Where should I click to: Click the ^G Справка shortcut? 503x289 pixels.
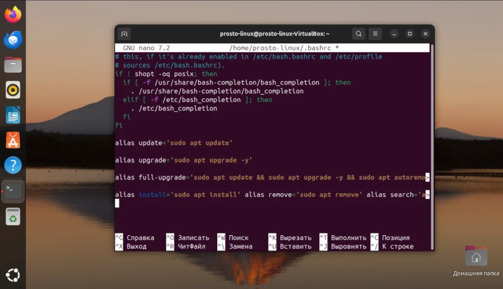(x=135, y=238)
